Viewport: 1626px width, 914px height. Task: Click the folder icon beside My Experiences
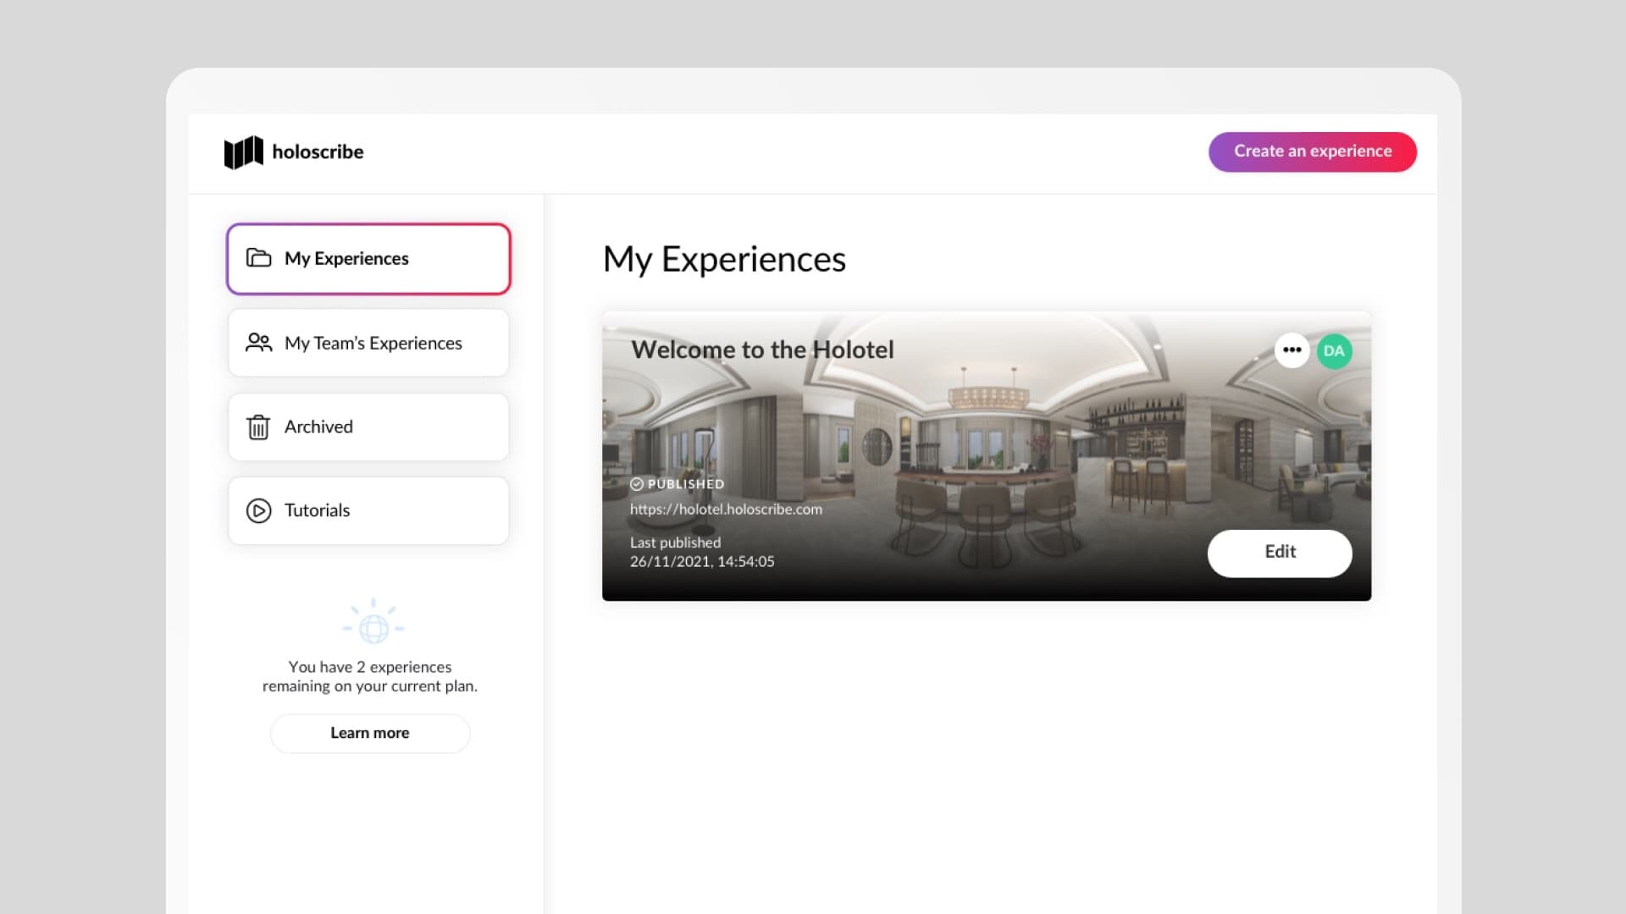click(x=258, y=258)
